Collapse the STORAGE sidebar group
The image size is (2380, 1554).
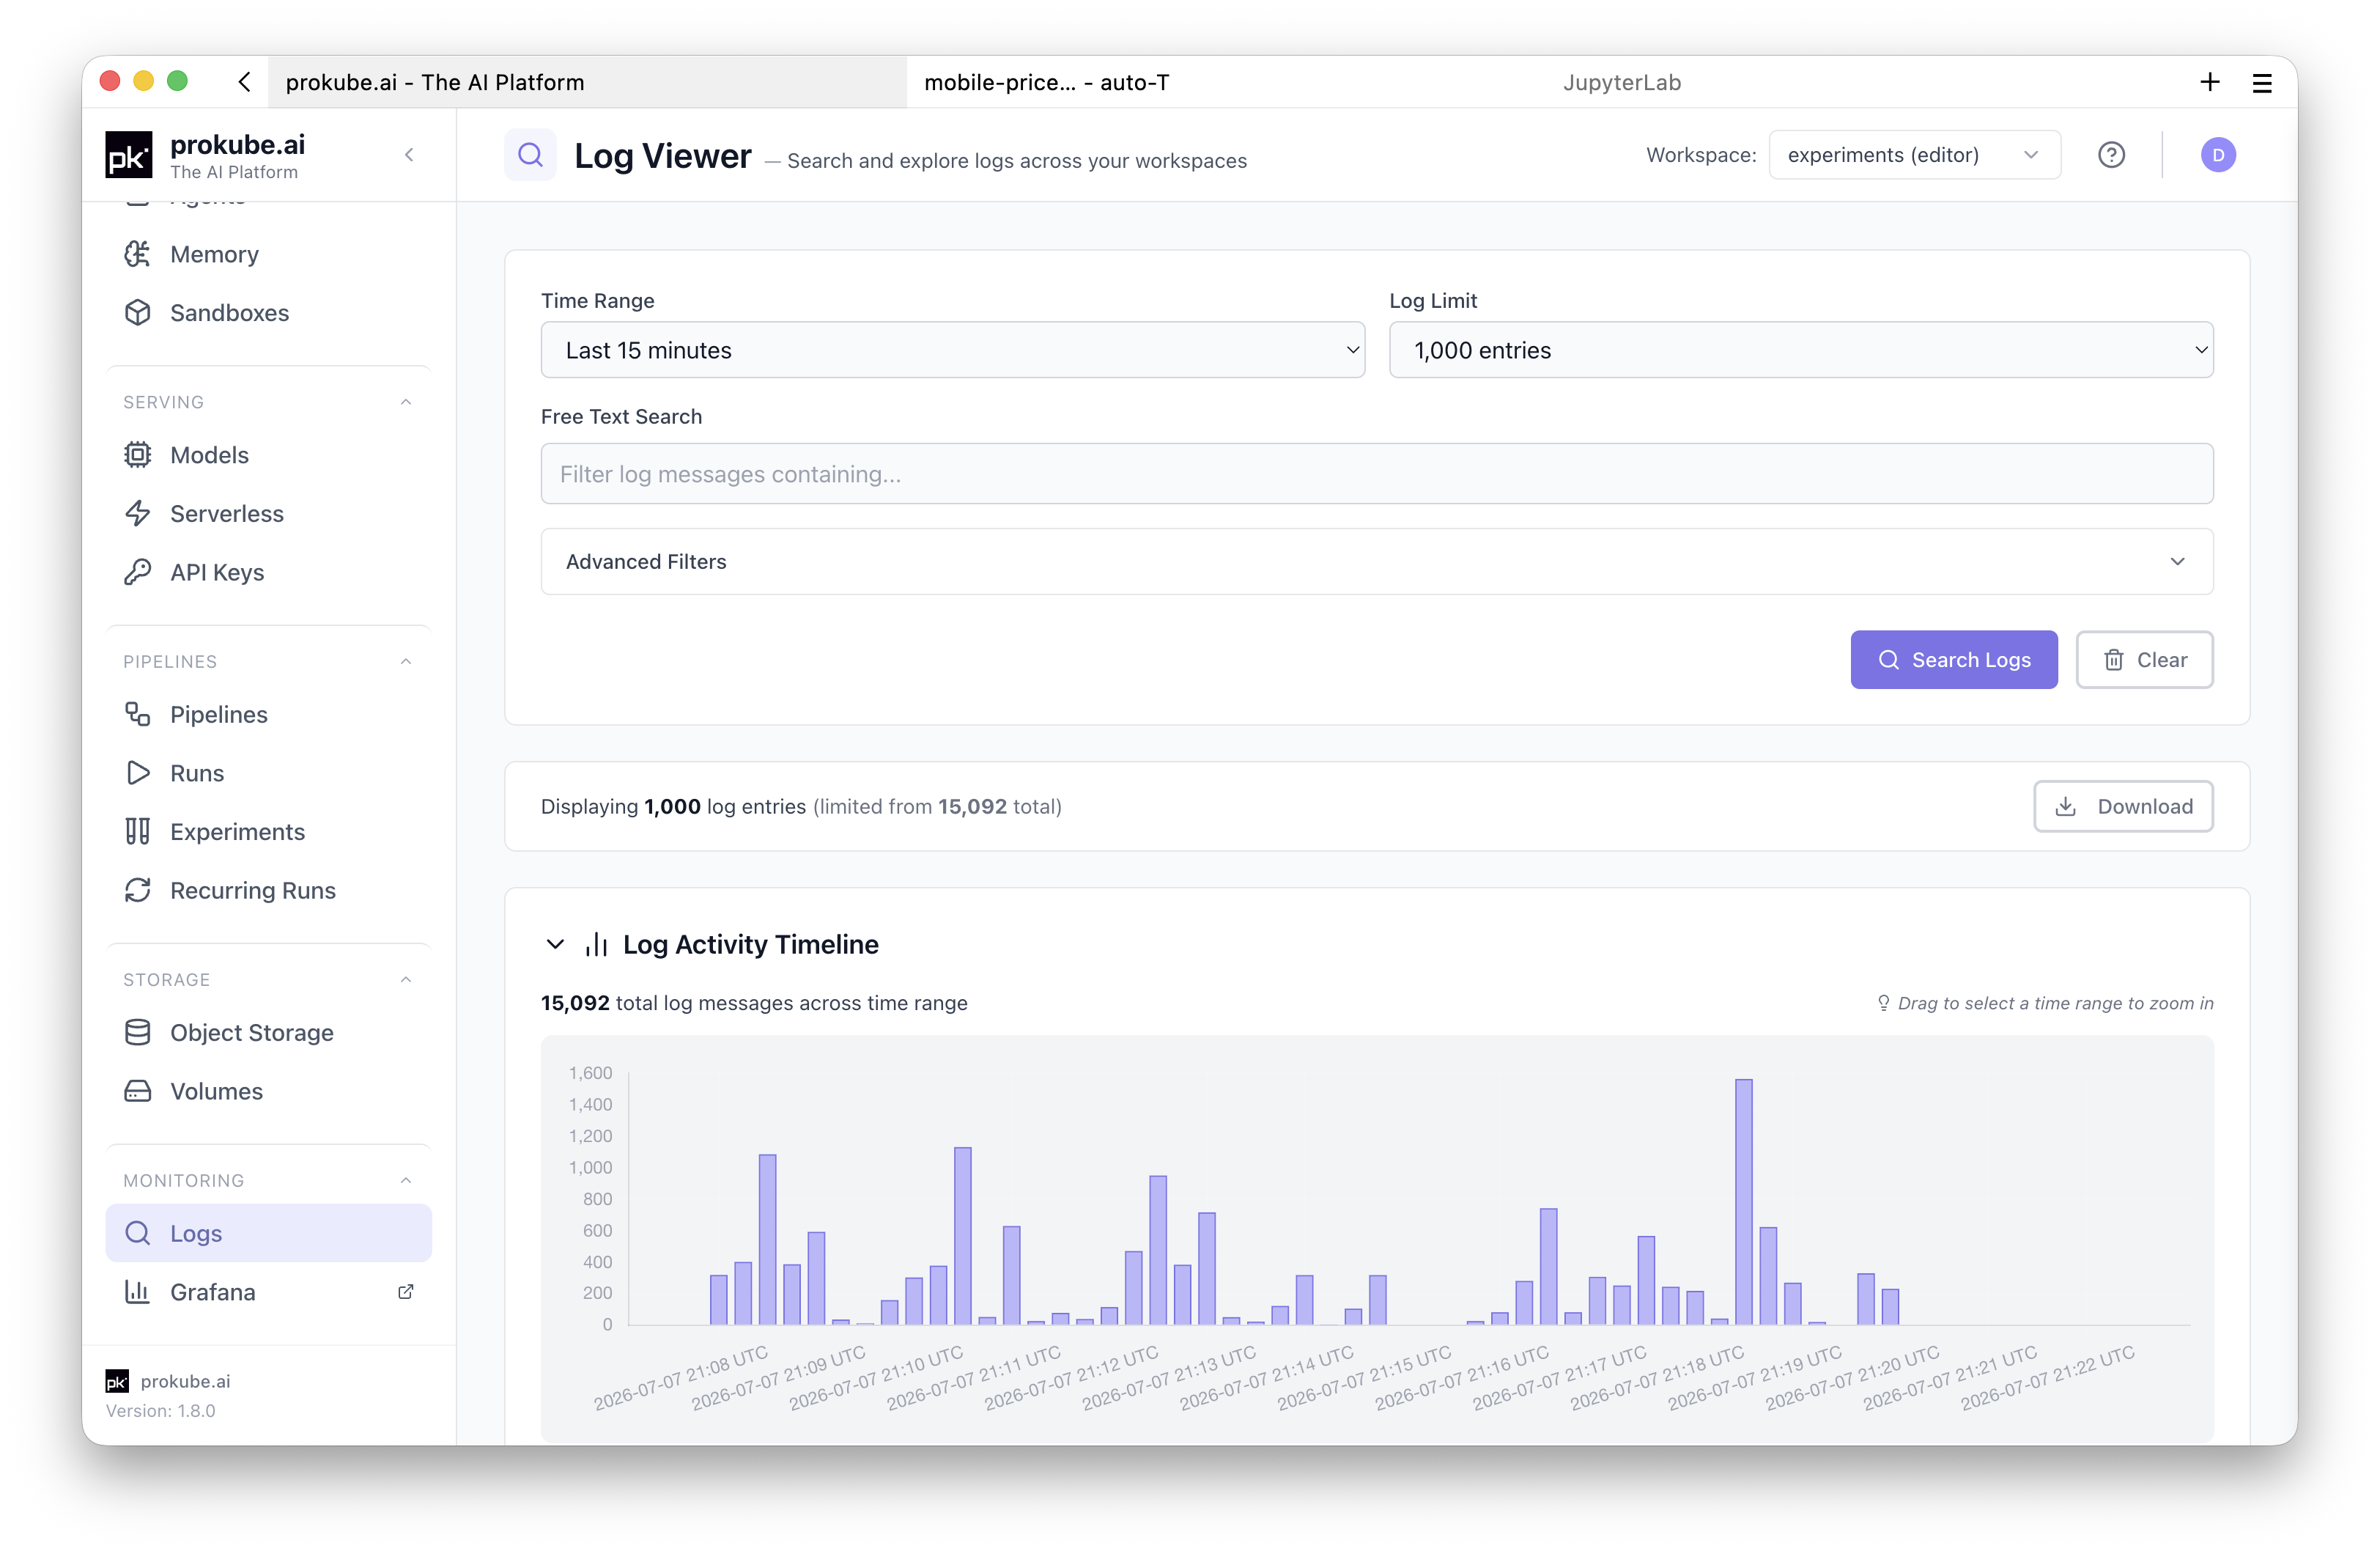[406, 979]
